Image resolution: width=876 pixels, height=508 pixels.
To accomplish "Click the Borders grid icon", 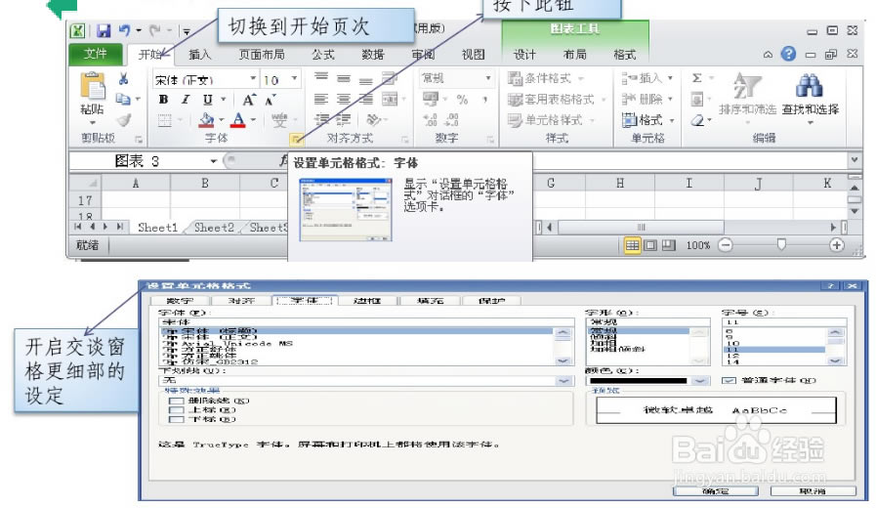I will [x=164, y=120].
